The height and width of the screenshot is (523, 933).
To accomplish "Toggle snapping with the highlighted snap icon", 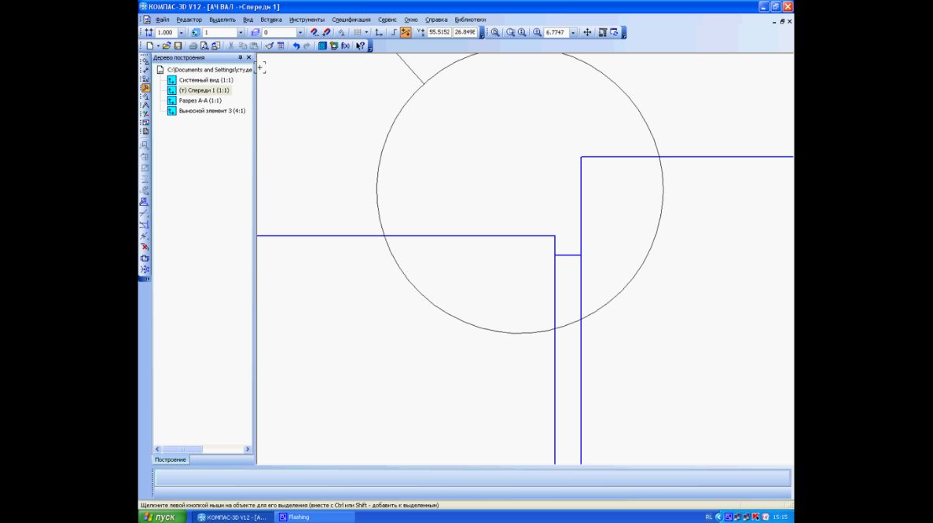I will pos(404,32).
